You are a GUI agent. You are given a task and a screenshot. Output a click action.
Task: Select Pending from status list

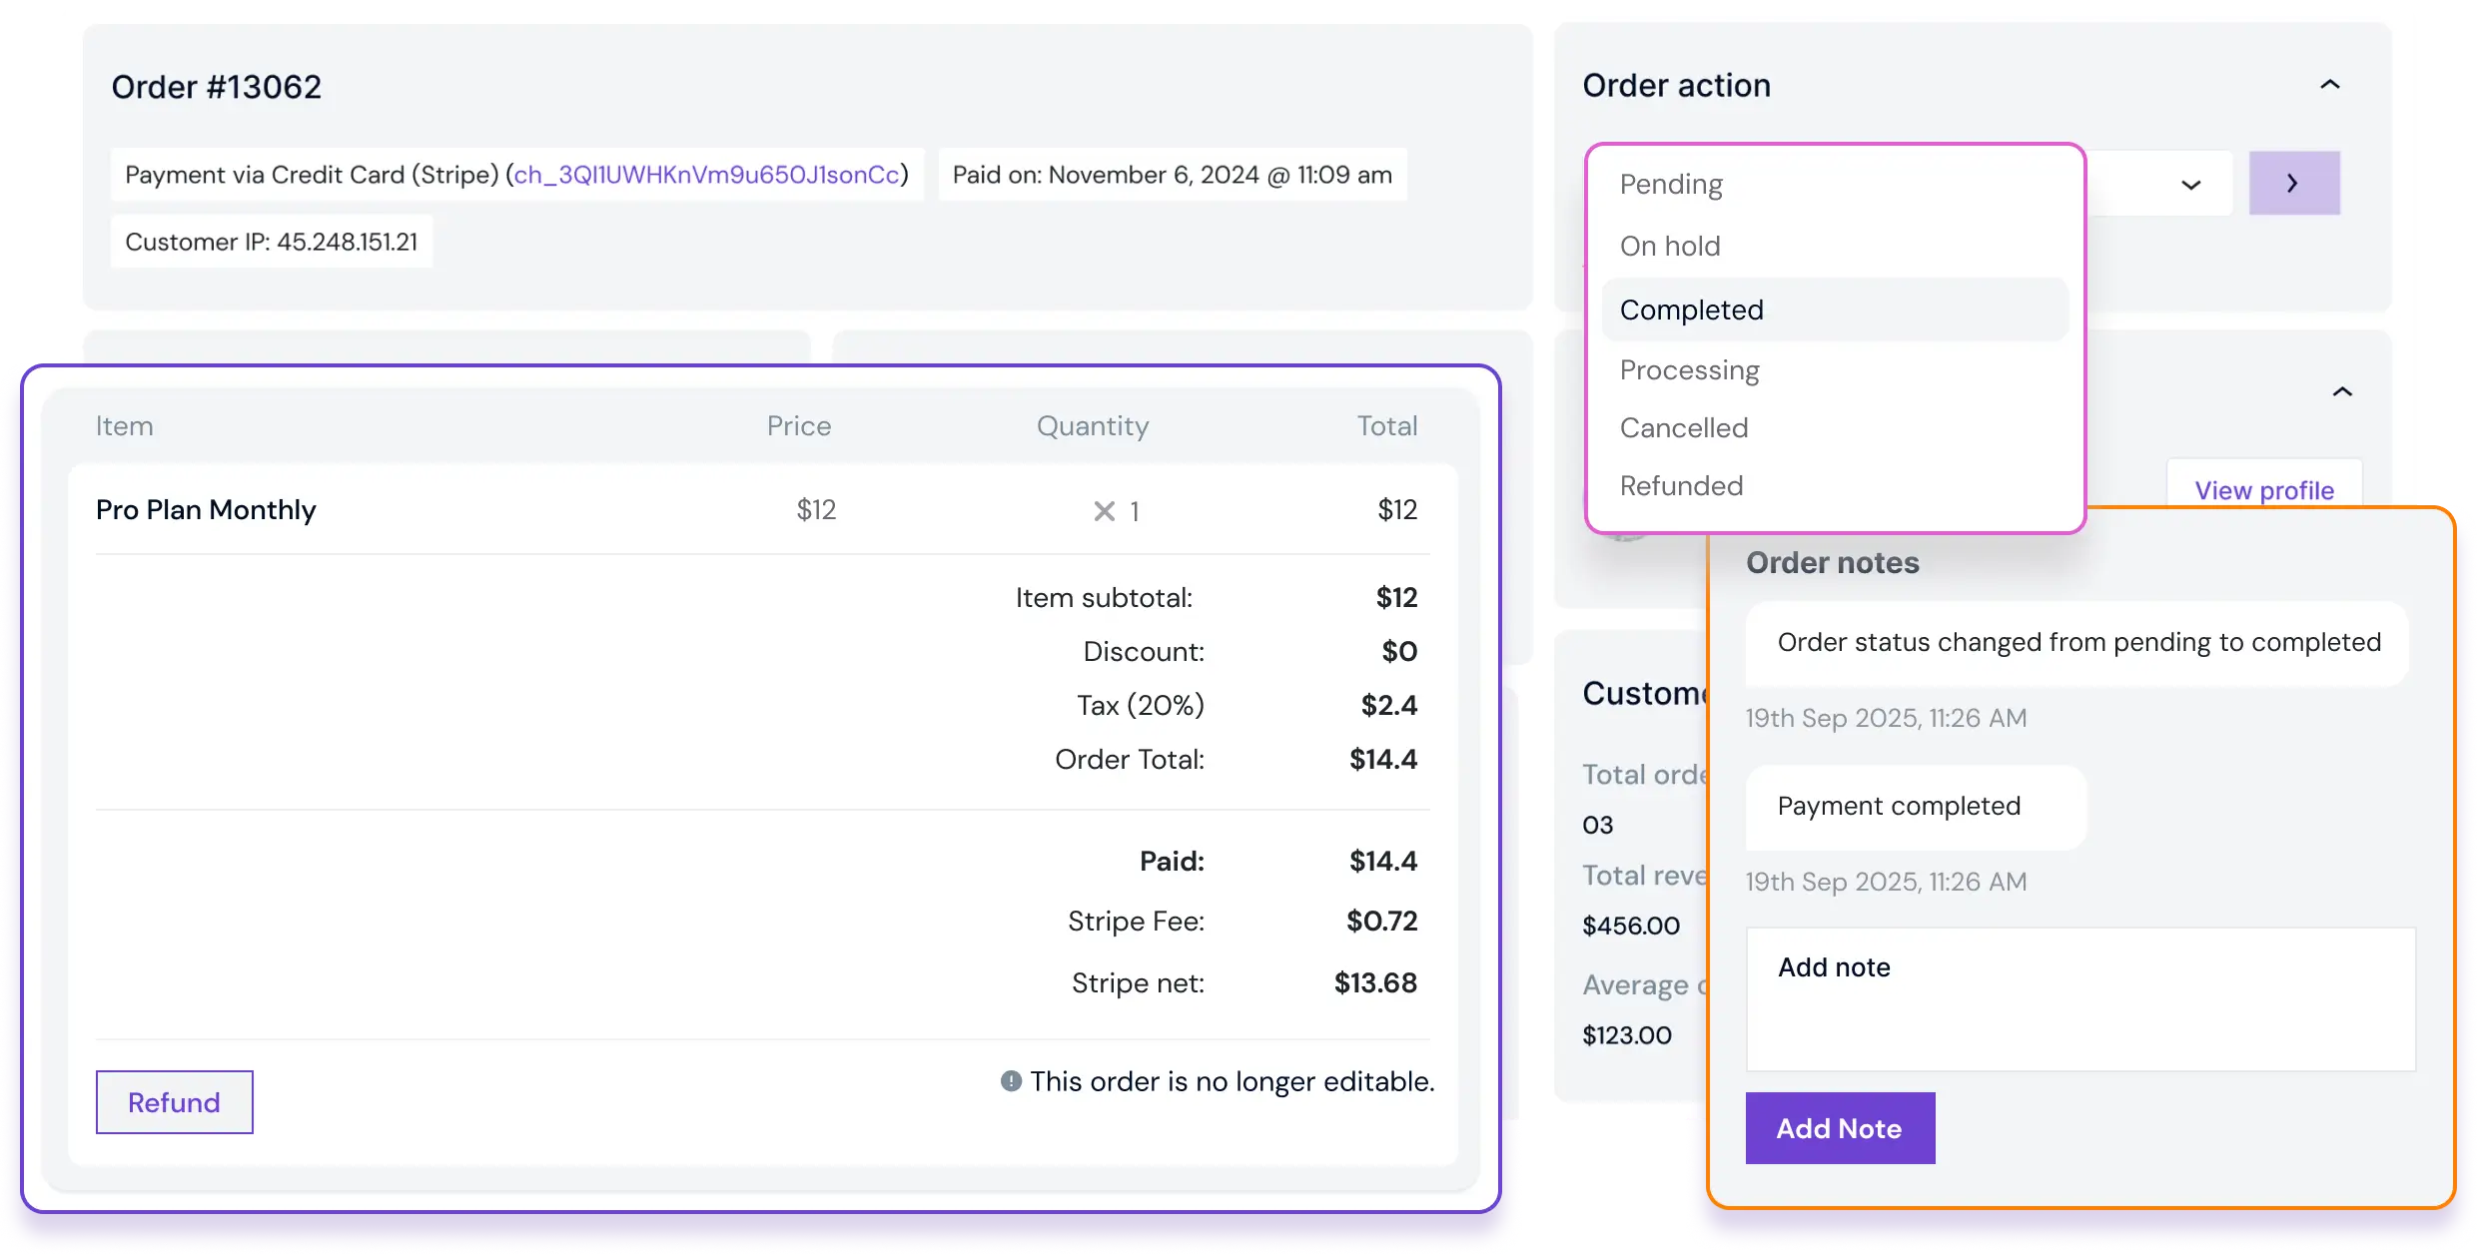(1671, 185)
